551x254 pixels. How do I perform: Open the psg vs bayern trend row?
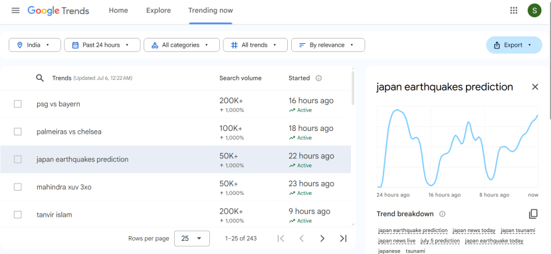pos(175,104)
